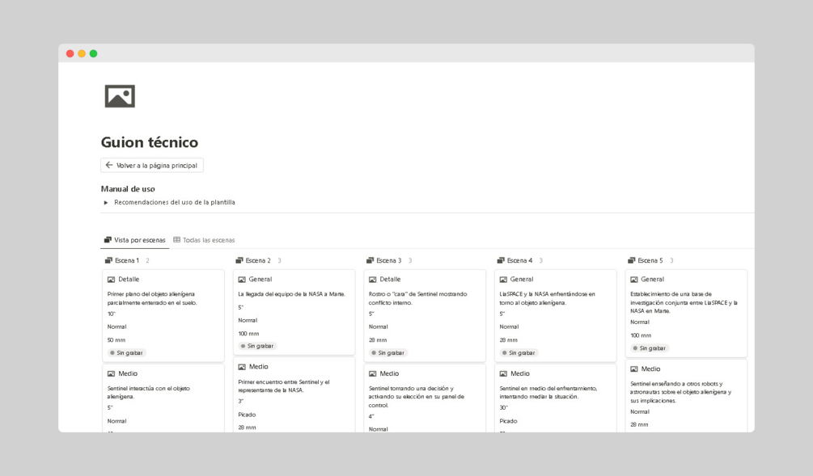Click the Escena 3 group stack icon

pyautogui.click(x=370, y=260)
